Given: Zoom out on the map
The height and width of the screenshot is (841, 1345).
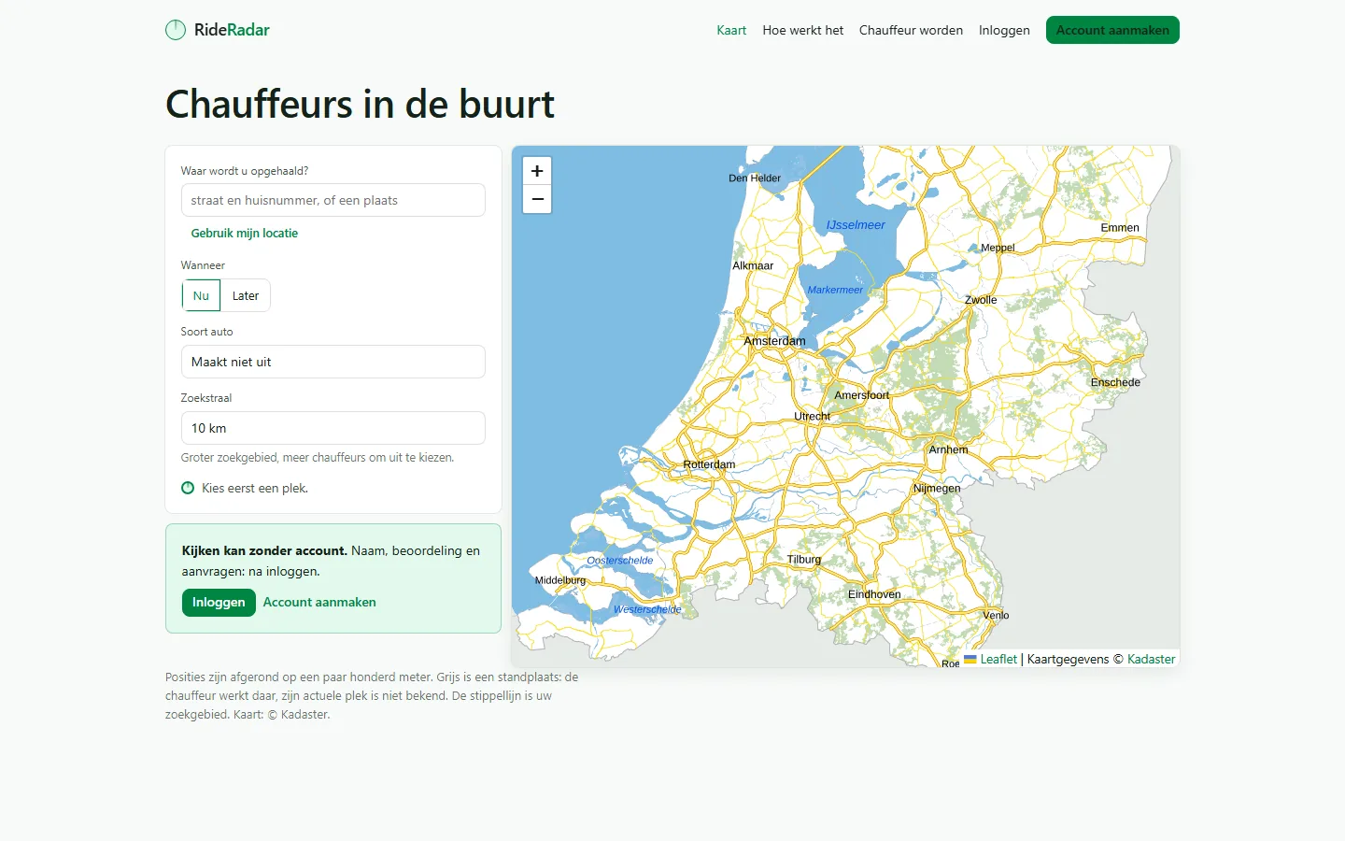Looking at the screenshot, I should (x=537, y=199).
